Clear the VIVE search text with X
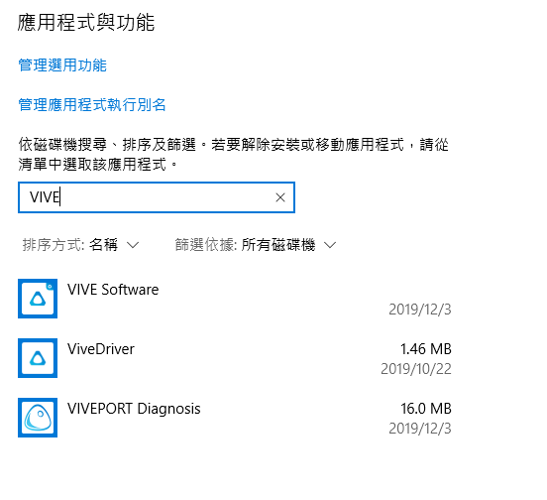The width and height of the screenshot is (547, 500). (x=280, y=197)
